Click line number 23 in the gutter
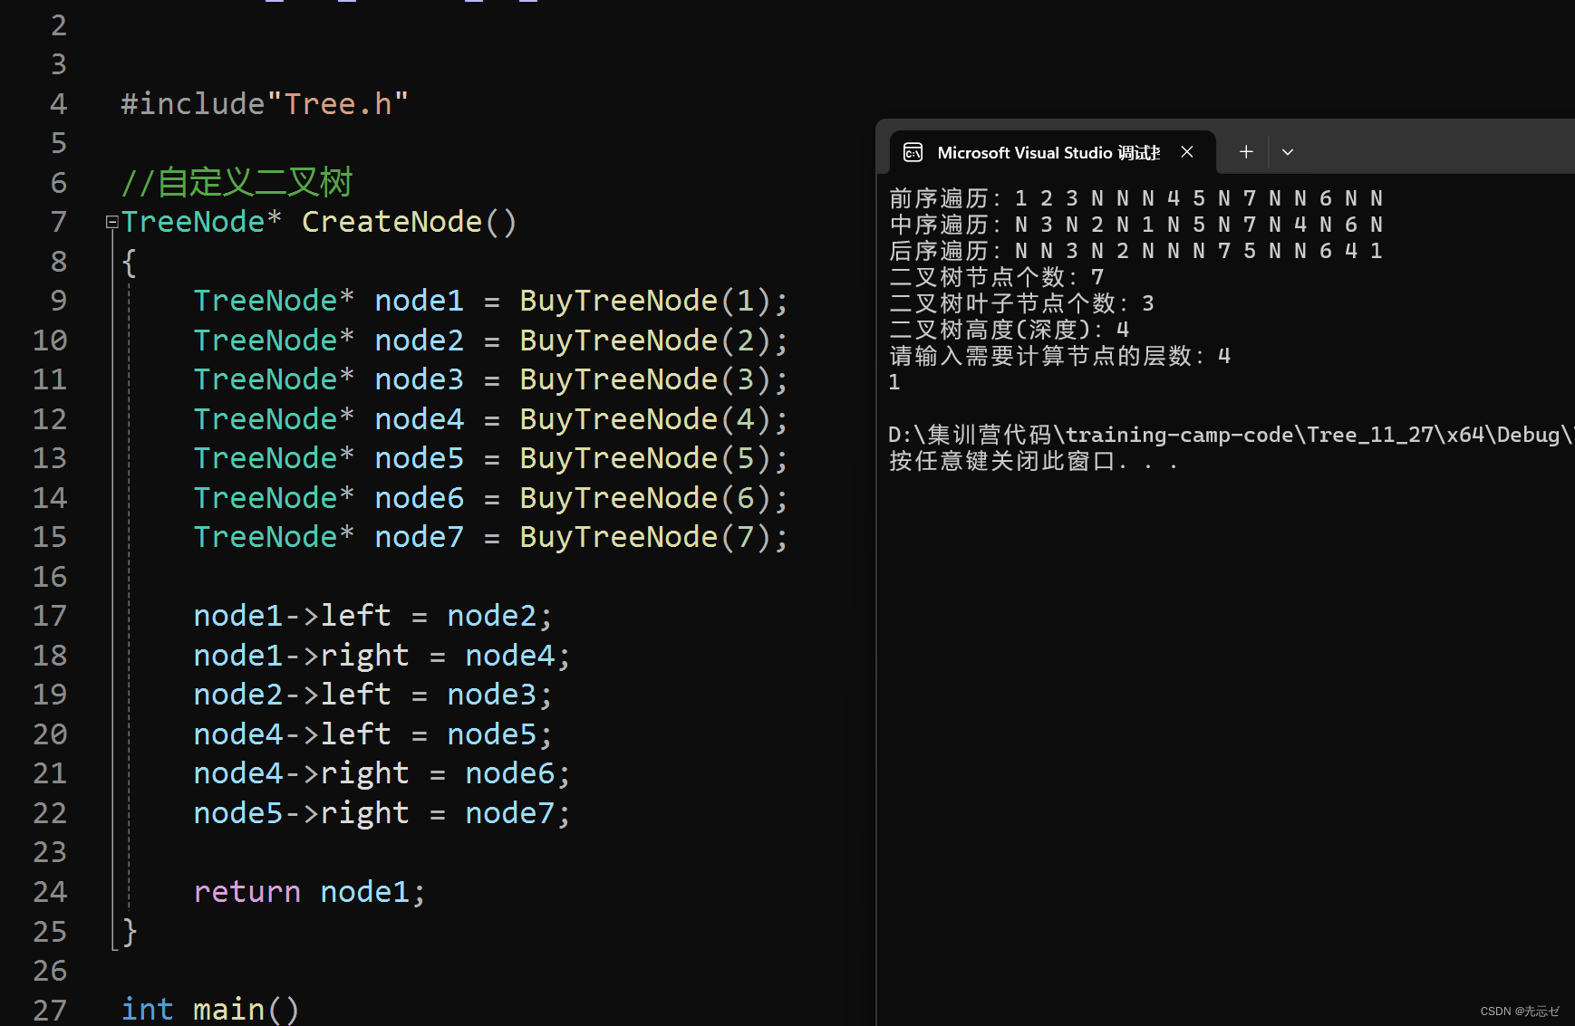 (50, 852)
